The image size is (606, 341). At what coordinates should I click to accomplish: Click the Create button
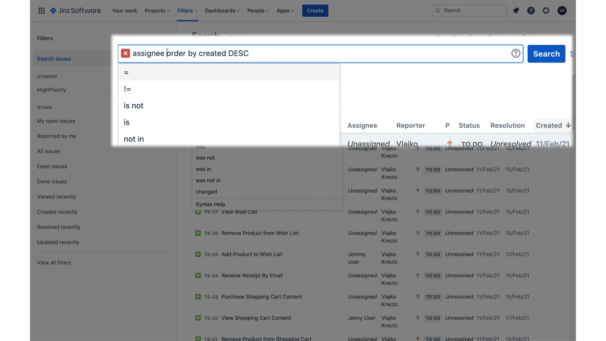(x=315, y=10)
